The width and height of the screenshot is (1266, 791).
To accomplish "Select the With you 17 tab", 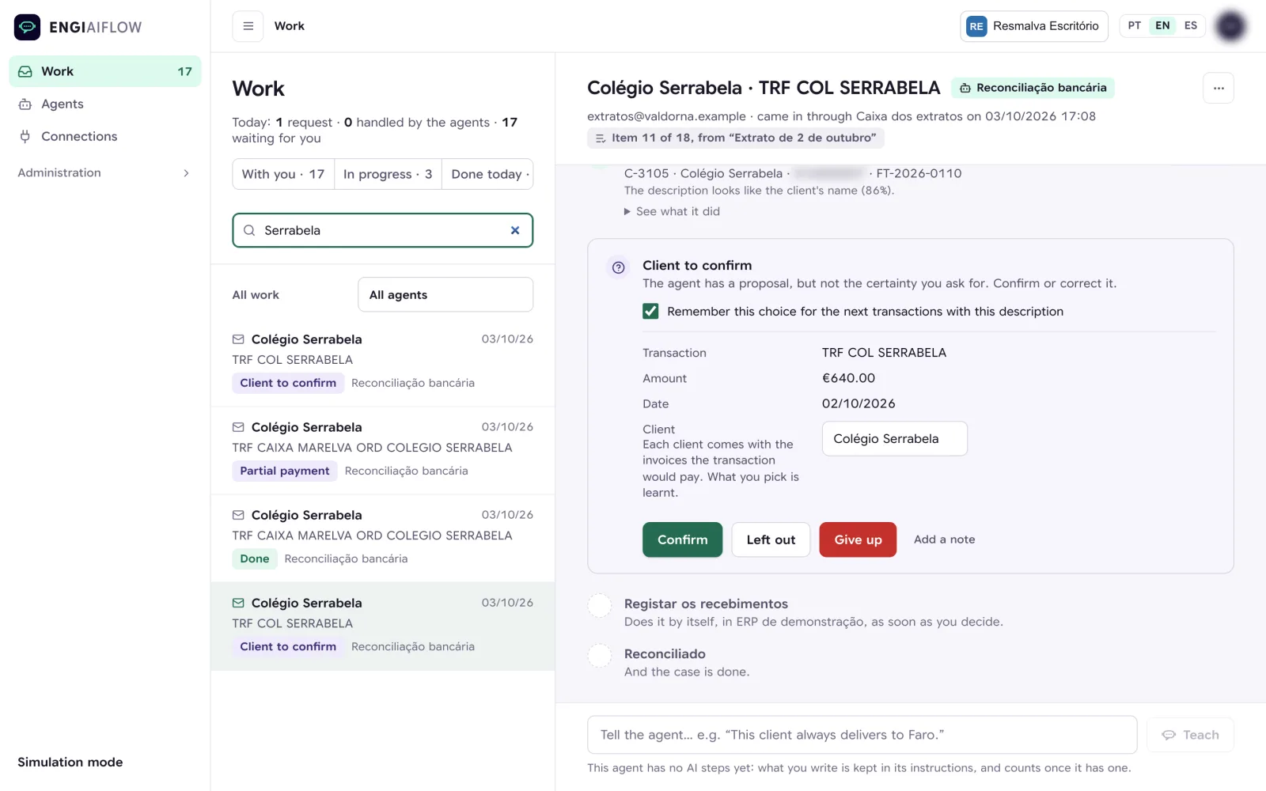I will (x=283, y=174).
